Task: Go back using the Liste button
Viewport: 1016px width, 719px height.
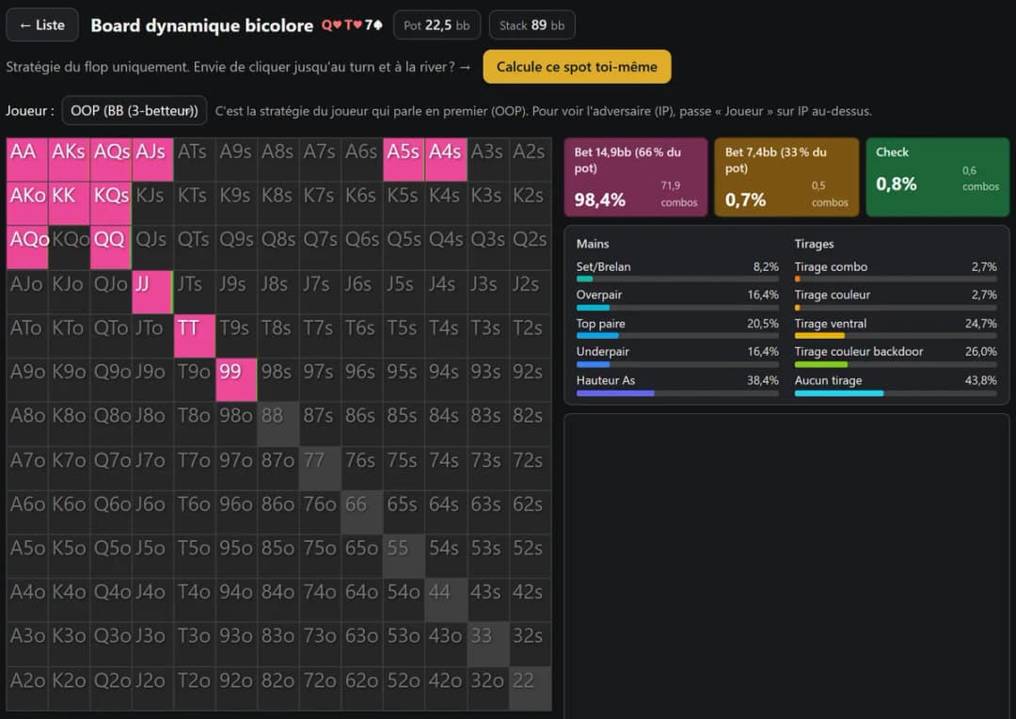Action: 42,25
